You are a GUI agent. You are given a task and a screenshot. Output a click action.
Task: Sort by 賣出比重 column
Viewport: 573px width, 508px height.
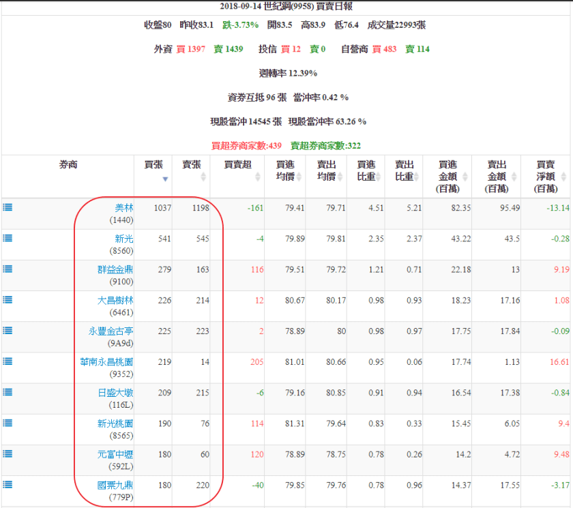(404, 171)
